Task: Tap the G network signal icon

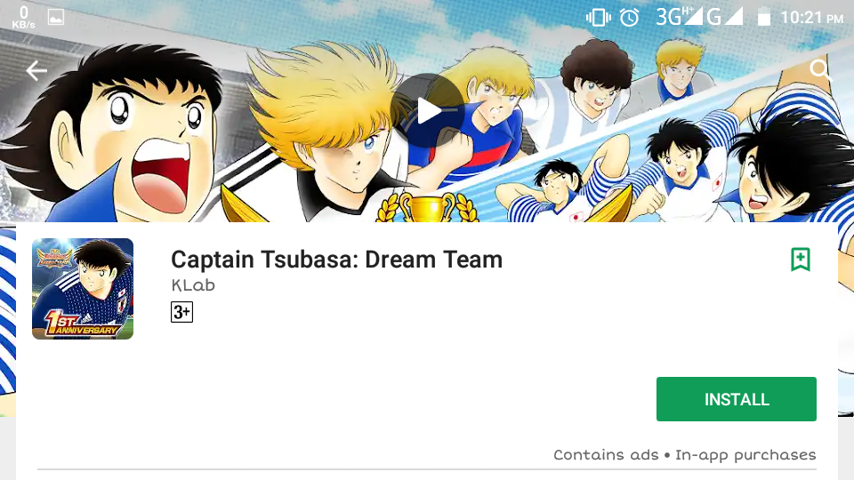Action: tap(725, 17)
